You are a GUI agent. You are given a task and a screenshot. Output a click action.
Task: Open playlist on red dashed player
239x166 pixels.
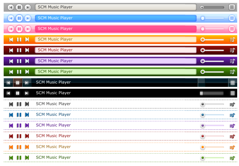(232, 136)
